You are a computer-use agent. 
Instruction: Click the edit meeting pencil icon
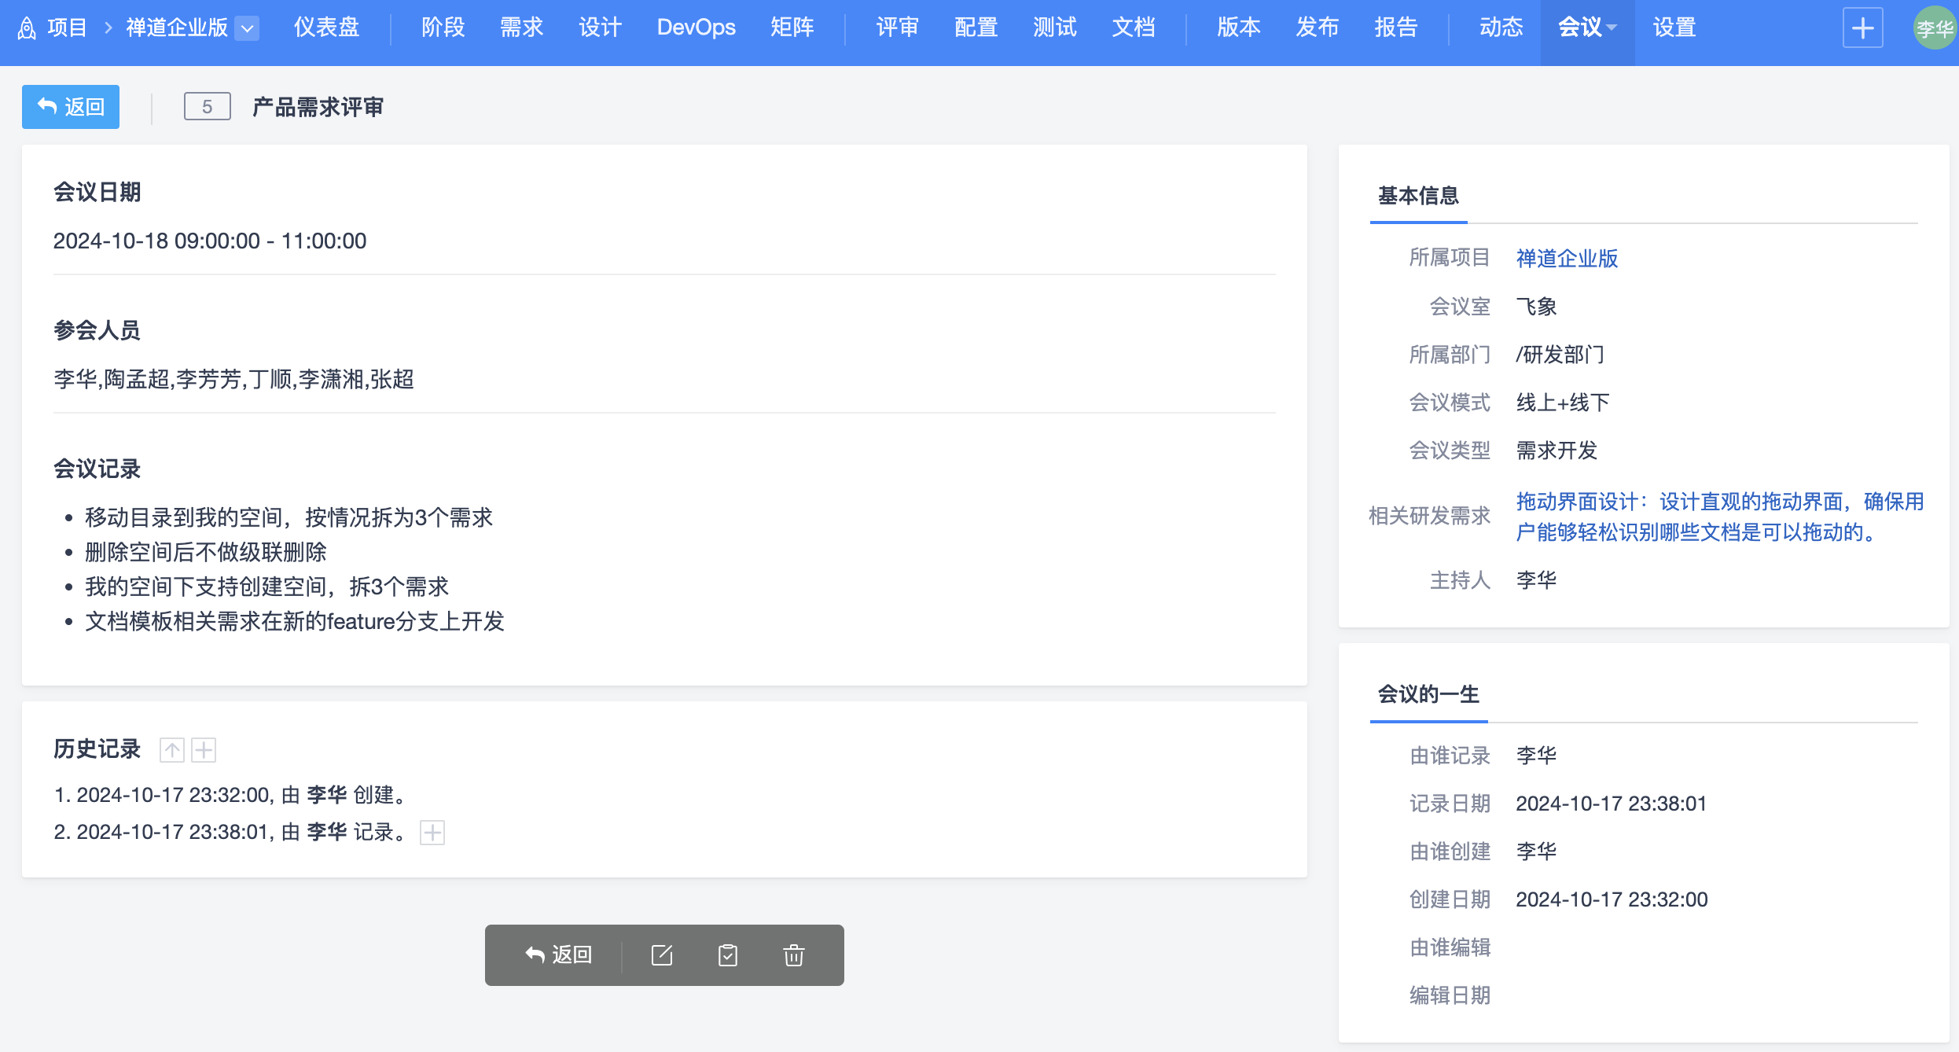662,955
